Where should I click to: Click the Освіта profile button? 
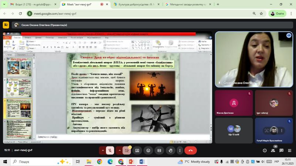tap(277, 14)
